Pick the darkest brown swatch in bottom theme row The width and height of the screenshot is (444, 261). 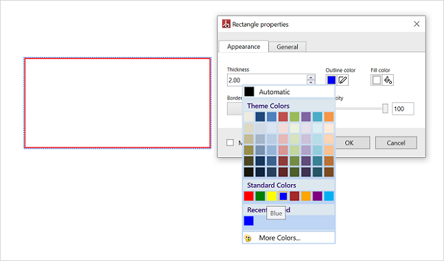pos(329,172)
